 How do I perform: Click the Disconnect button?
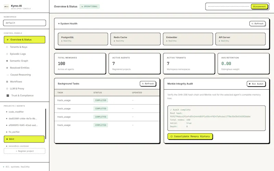(259, 6)
